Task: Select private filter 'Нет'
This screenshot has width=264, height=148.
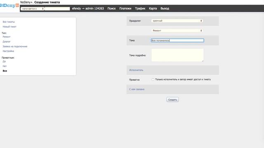Action: click(x=5, y=66)
